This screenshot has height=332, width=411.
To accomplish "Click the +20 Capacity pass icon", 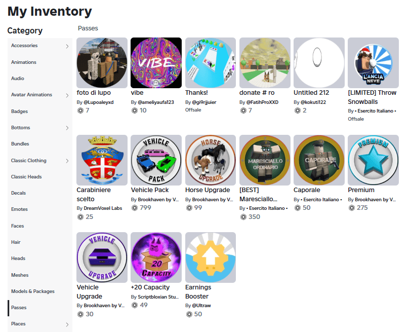I will [156, 257].
